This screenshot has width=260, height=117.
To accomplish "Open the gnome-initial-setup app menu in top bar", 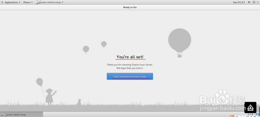I will pos(50,2).
